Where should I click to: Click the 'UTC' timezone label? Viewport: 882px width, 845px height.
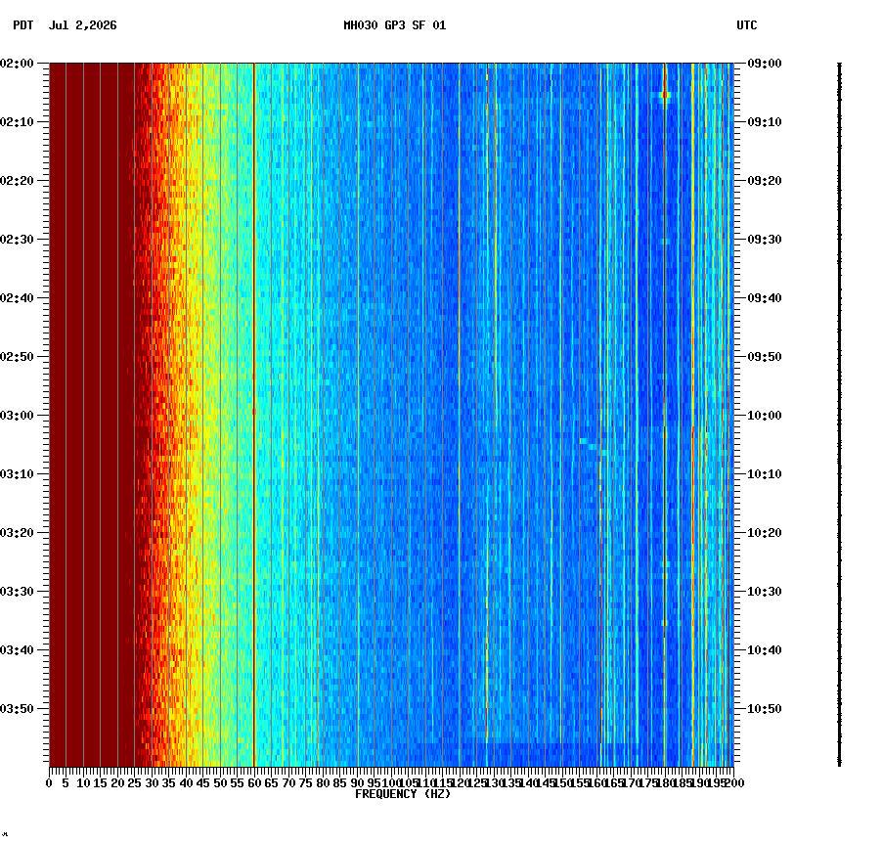[x=747, y=25]
